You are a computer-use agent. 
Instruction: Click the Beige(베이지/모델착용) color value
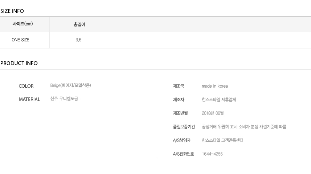[71, 85]
